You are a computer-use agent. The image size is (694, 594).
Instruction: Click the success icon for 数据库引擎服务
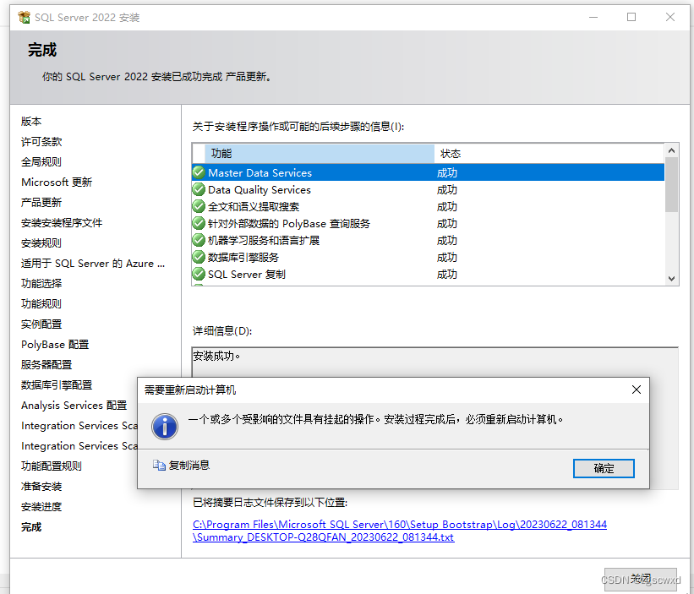[x=199, y=258]
